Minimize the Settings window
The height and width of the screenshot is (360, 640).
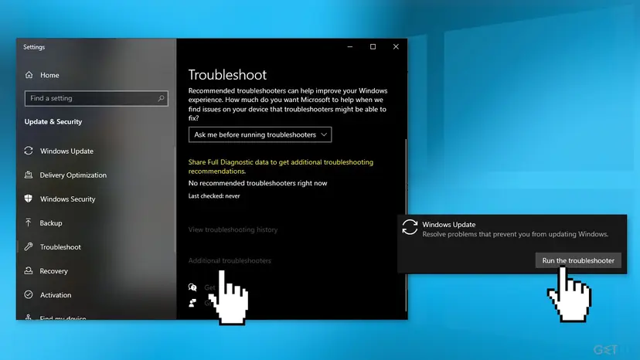tap(350, 46)
